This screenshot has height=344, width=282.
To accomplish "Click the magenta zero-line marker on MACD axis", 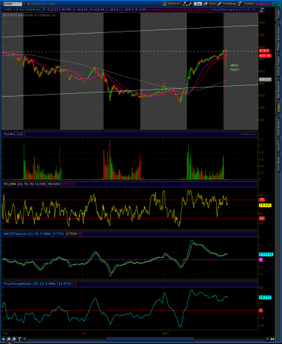I will (261, 259).
